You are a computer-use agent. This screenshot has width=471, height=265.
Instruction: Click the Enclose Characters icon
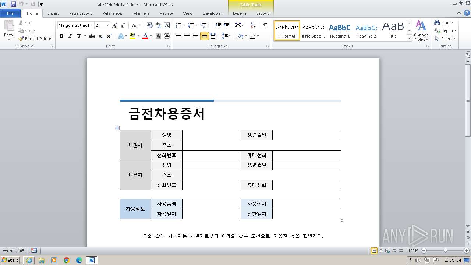(167, 36)
